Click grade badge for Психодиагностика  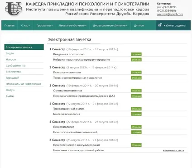136,96
